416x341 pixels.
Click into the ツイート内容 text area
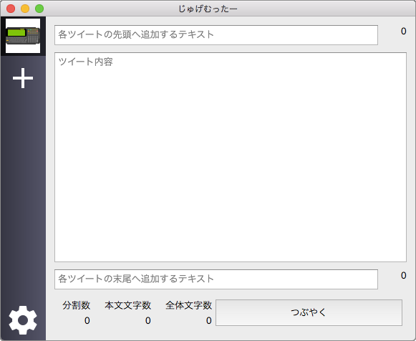click(x=231, y=157)
